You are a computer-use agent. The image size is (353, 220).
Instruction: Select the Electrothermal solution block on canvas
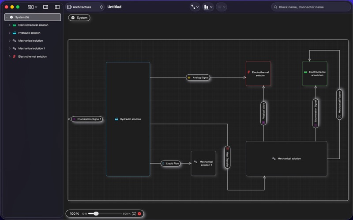pyautogui.click(x=258, y=73)
